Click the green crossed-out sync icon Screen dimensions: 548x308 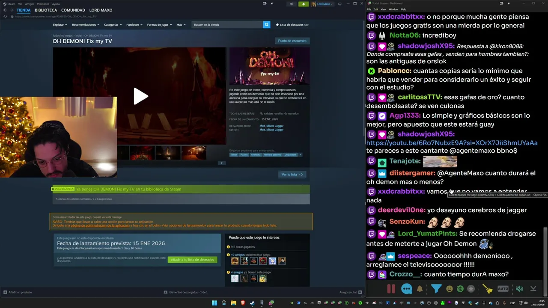click(460, 289)
